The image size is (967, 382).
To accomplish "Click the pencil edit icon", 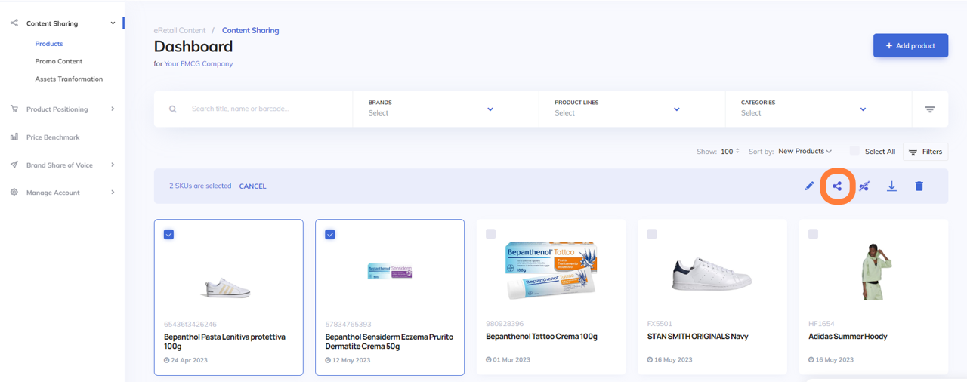I will click(x=809, y=186).
